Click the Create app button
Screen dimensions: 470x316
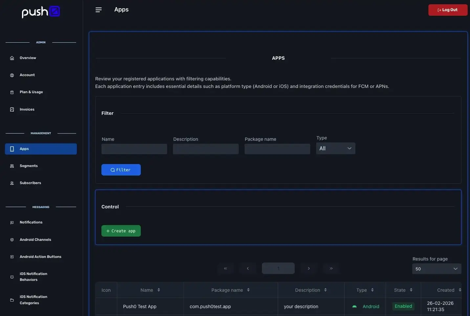tap(121, 231)
